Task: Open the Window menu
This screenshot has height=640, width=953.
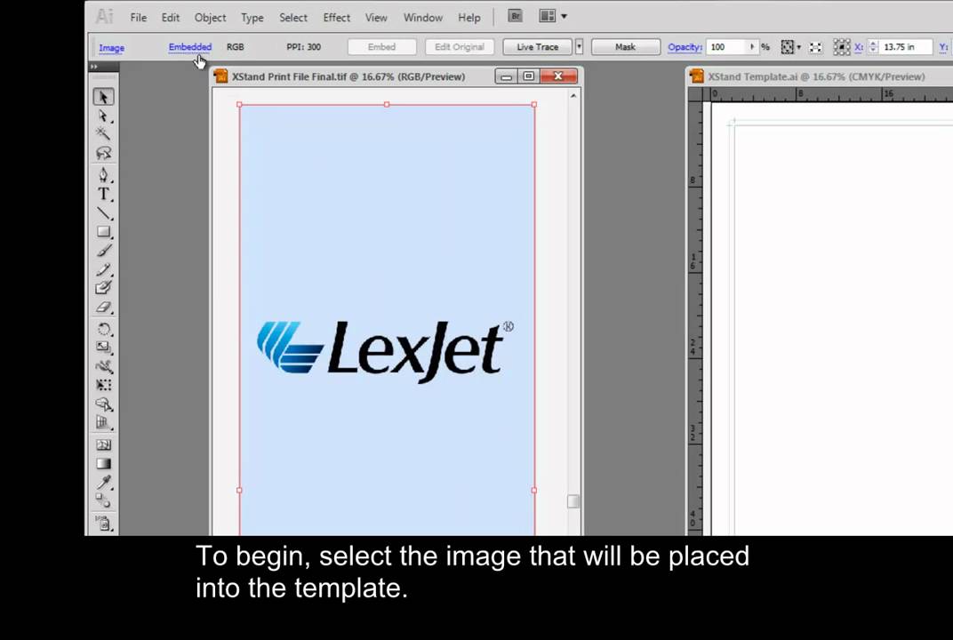Action: (x=423, y=18)
